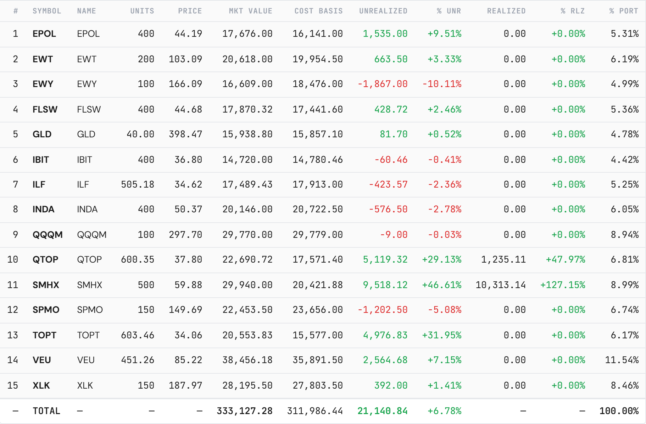
Task: Click the PRICE column header
Action: 190,11
